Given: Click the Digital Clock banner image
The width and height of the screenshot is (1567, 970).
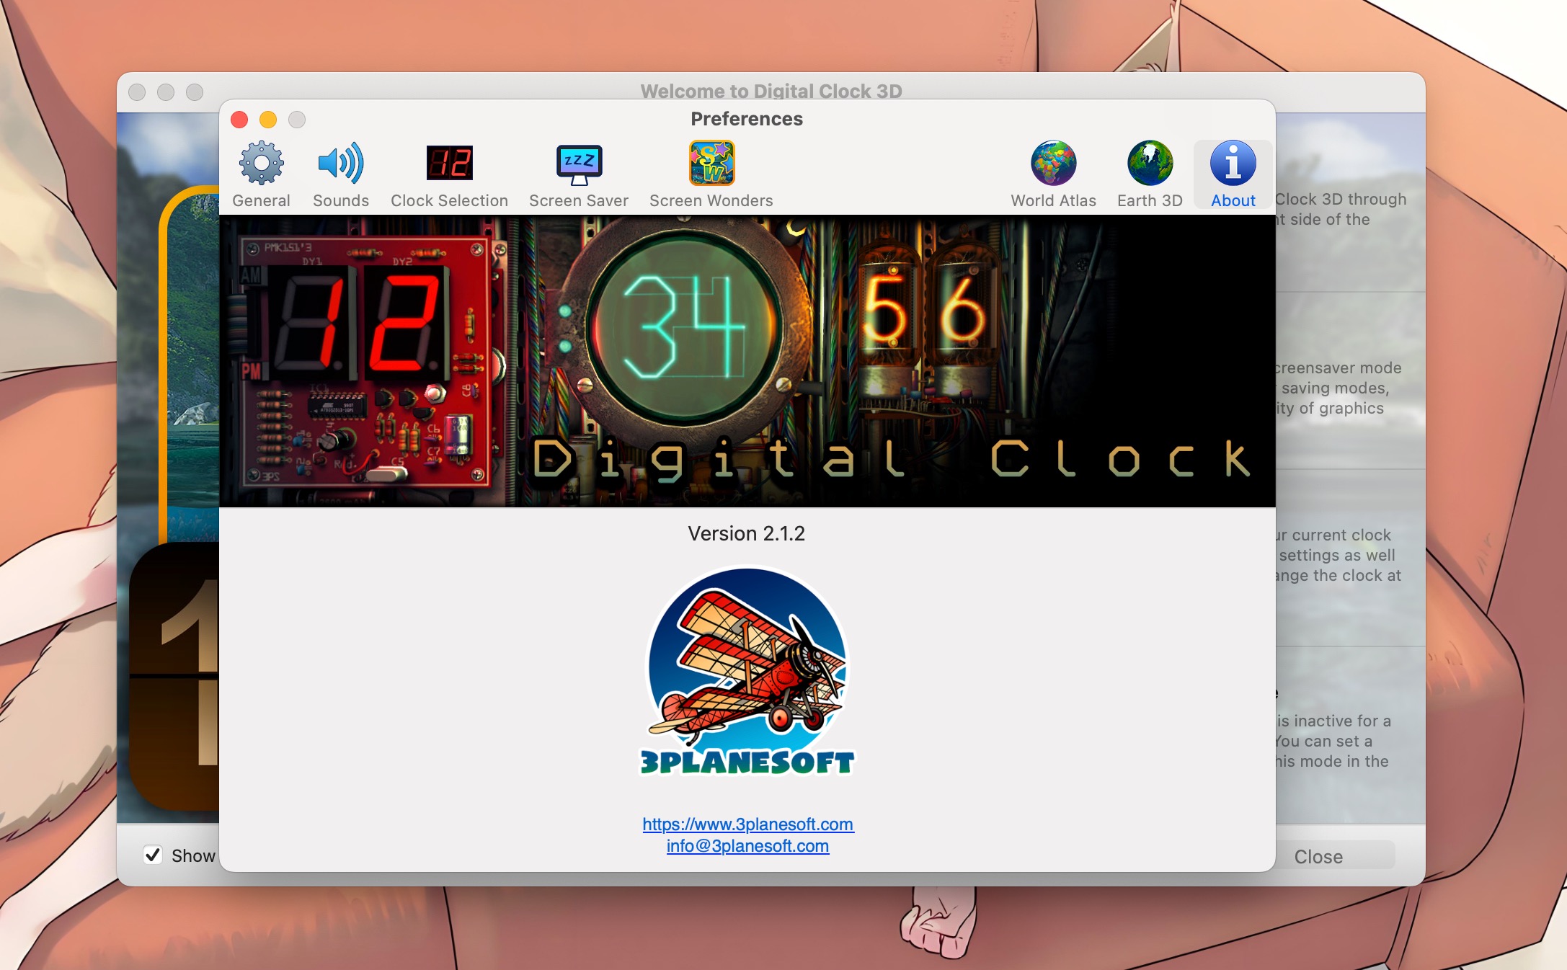Looking at the screenshot, I should click(x=747, y=361).
